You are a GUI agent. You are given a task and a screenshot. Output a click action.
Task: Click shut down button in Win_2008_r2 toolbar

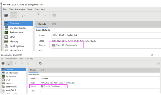pyautogui.click(x=38, y=15)
